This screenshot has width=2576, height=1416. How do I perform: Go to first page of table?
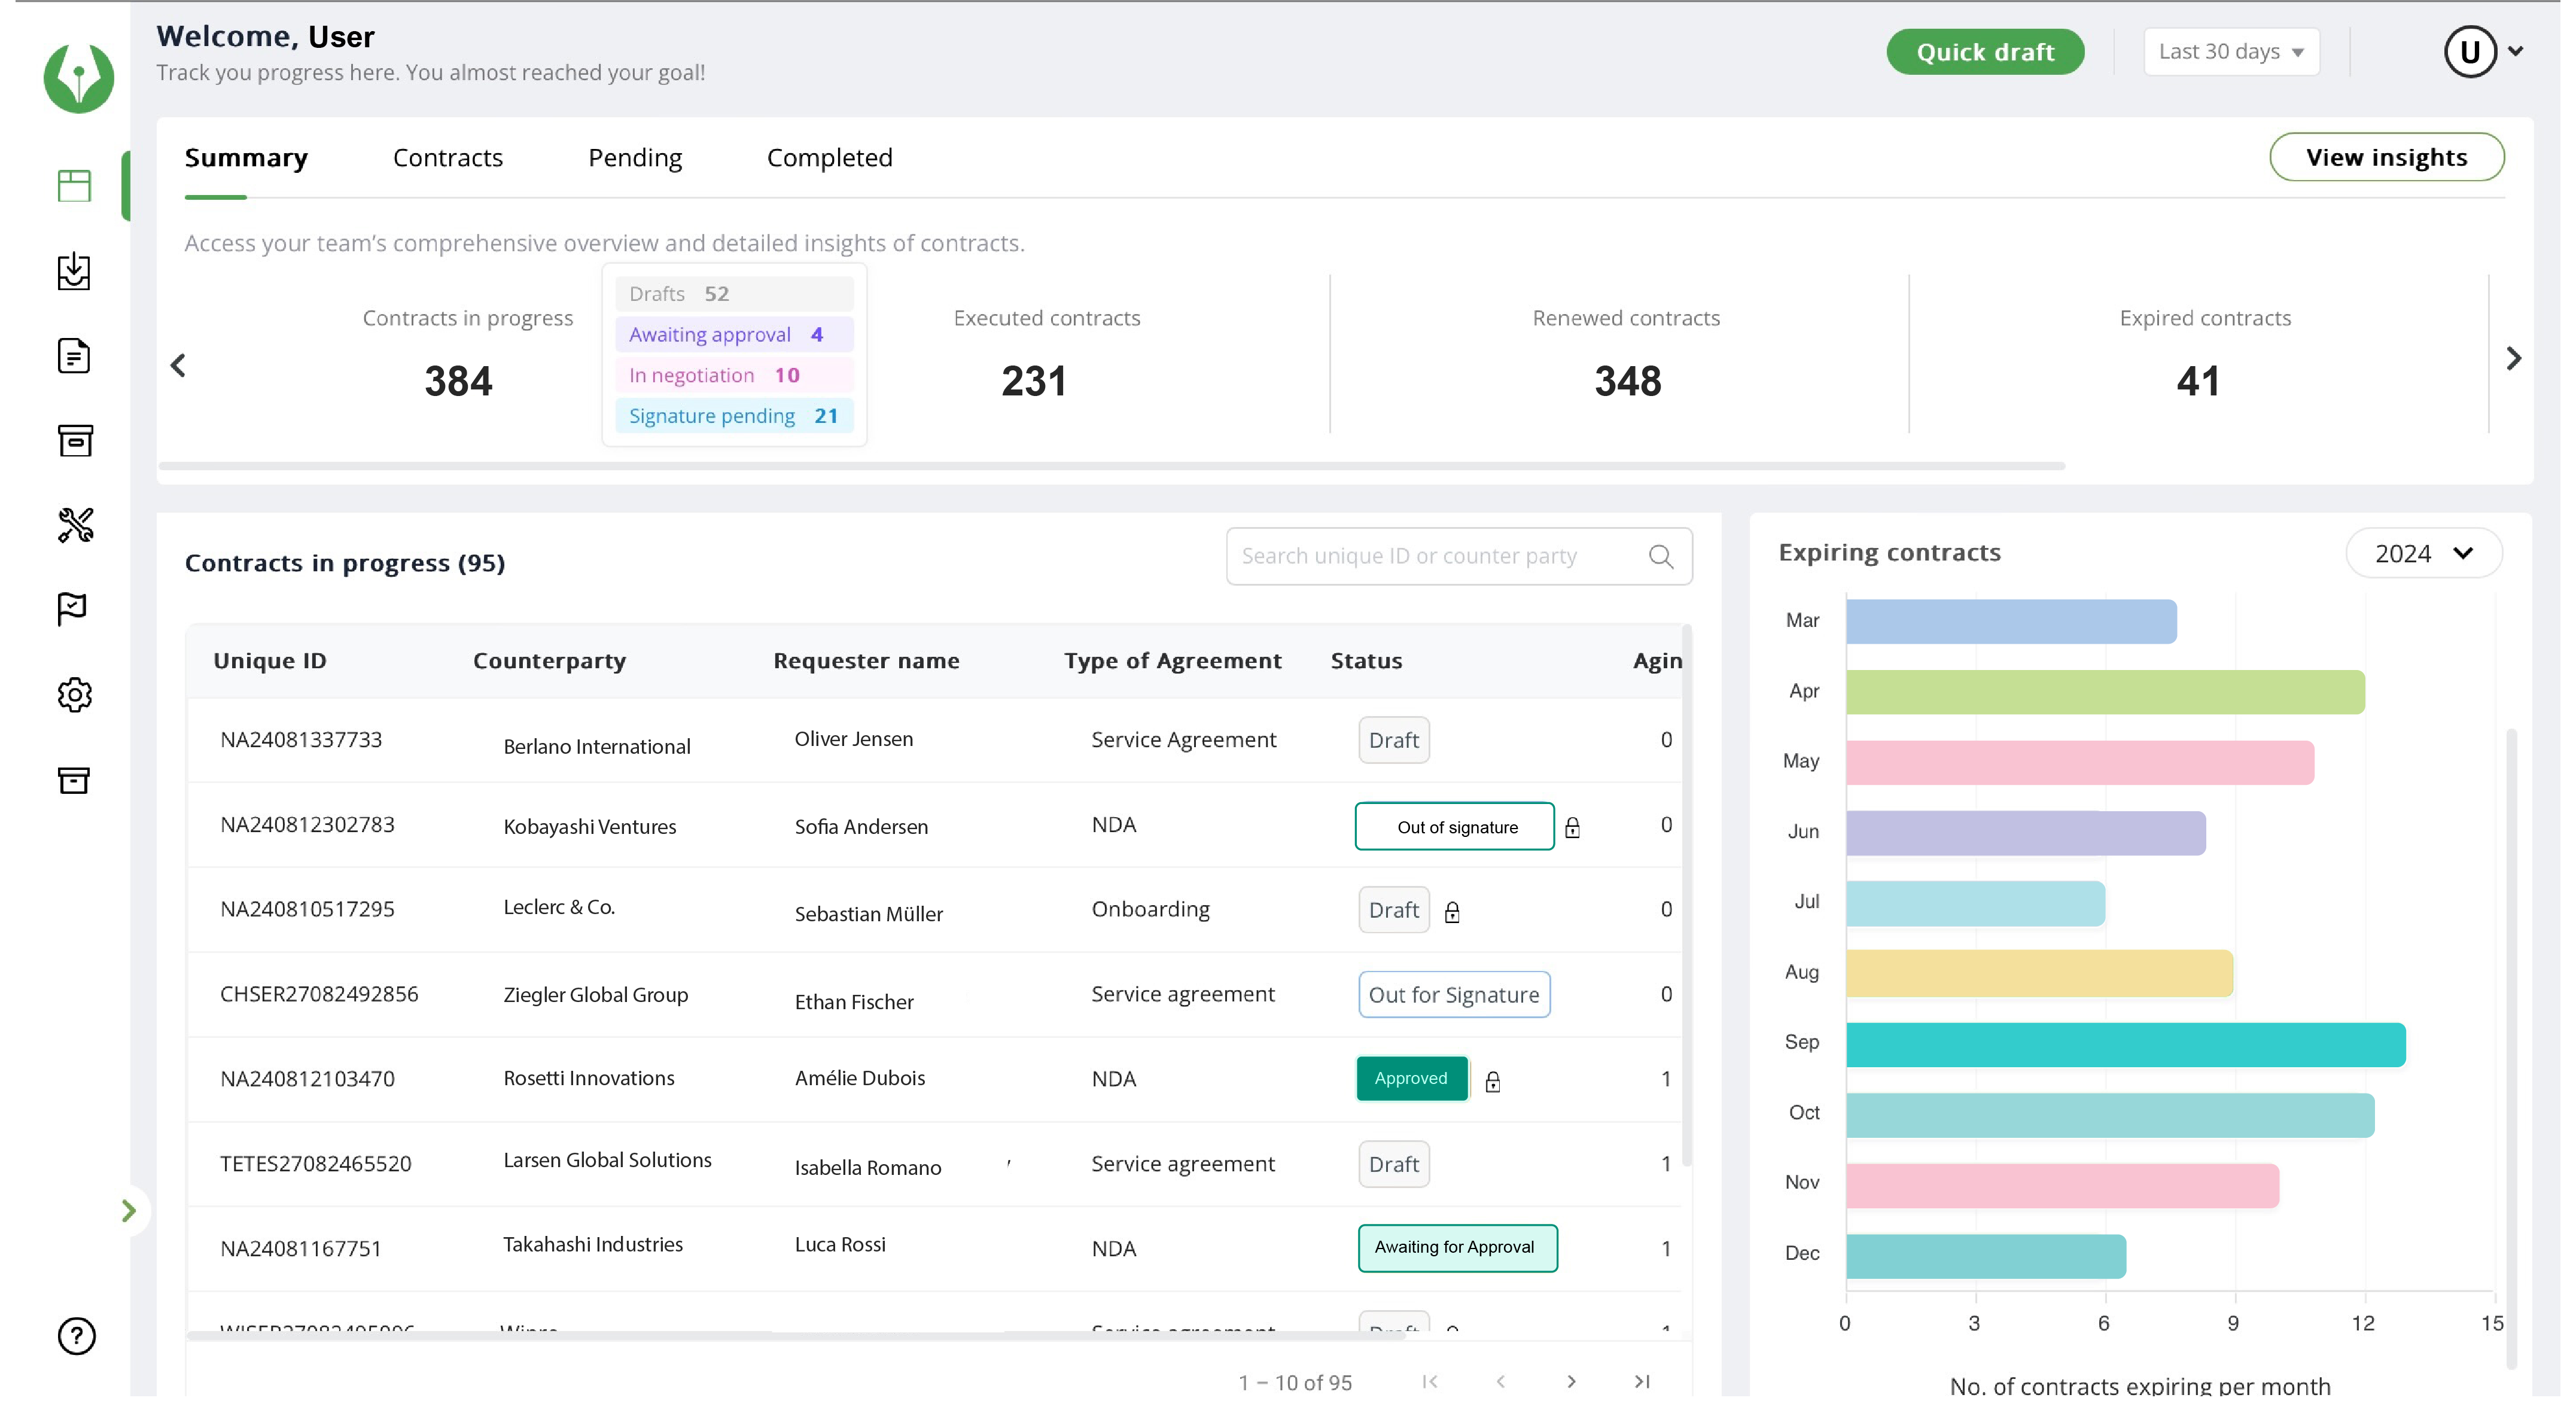tap(1430, 1382)
